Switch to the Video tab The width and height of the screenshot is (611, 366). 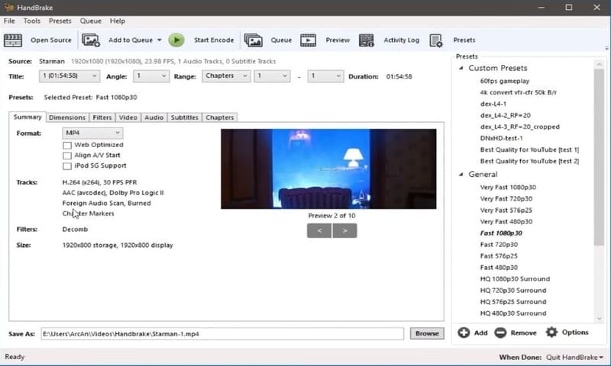pos(128,117)
